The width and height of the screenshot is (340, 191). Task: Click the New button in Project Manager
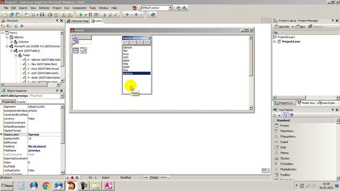(300, 27)
